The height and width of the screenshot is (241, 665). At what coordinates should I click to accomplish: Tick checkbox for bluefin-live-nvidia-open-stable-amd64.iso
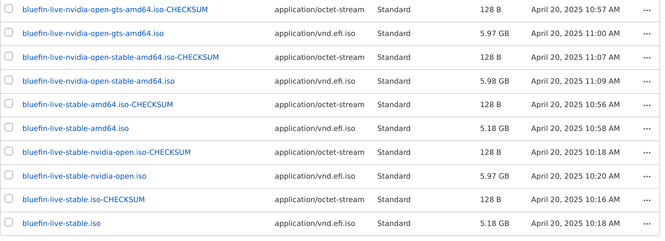coord(9,80)
